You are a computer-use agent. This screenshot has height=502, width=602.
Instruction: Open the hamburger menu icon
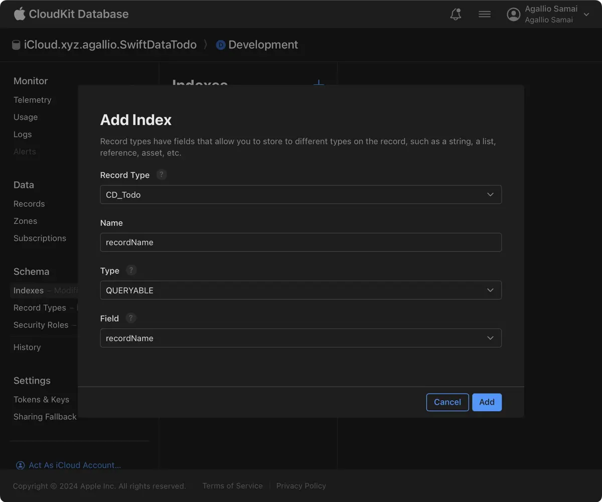coord(485,15)
